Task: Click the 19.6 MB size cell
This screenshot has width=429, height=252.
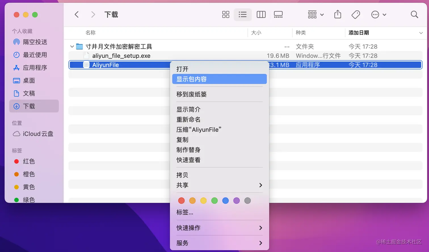Action: coord(278,56)
